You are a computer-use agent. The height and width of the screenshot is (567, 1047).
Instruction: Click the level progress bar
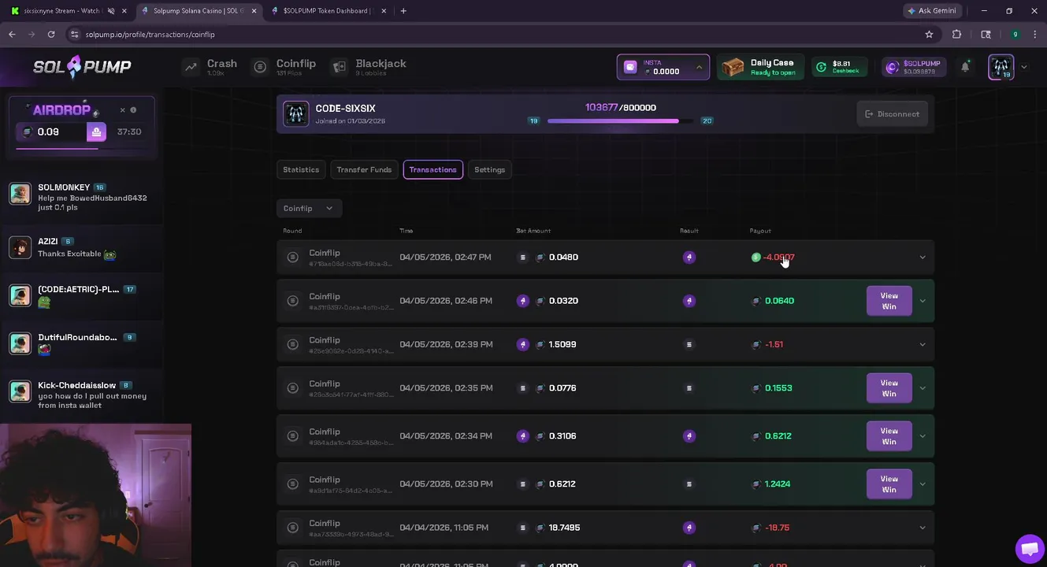click(x=621, y=121)
